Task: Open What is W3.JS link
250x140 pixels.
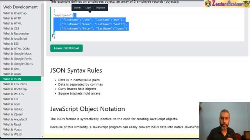Action: (12, 135)
